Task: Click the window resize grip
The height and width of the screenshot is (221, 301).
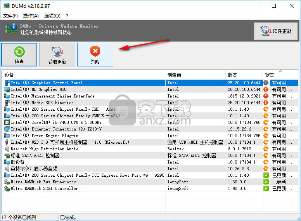Action: [299, 219]
